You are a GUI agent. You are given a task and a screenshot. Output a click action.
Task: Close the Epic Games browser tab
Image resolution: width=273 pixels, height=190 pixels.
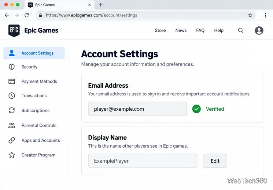[x=89, y=5]
